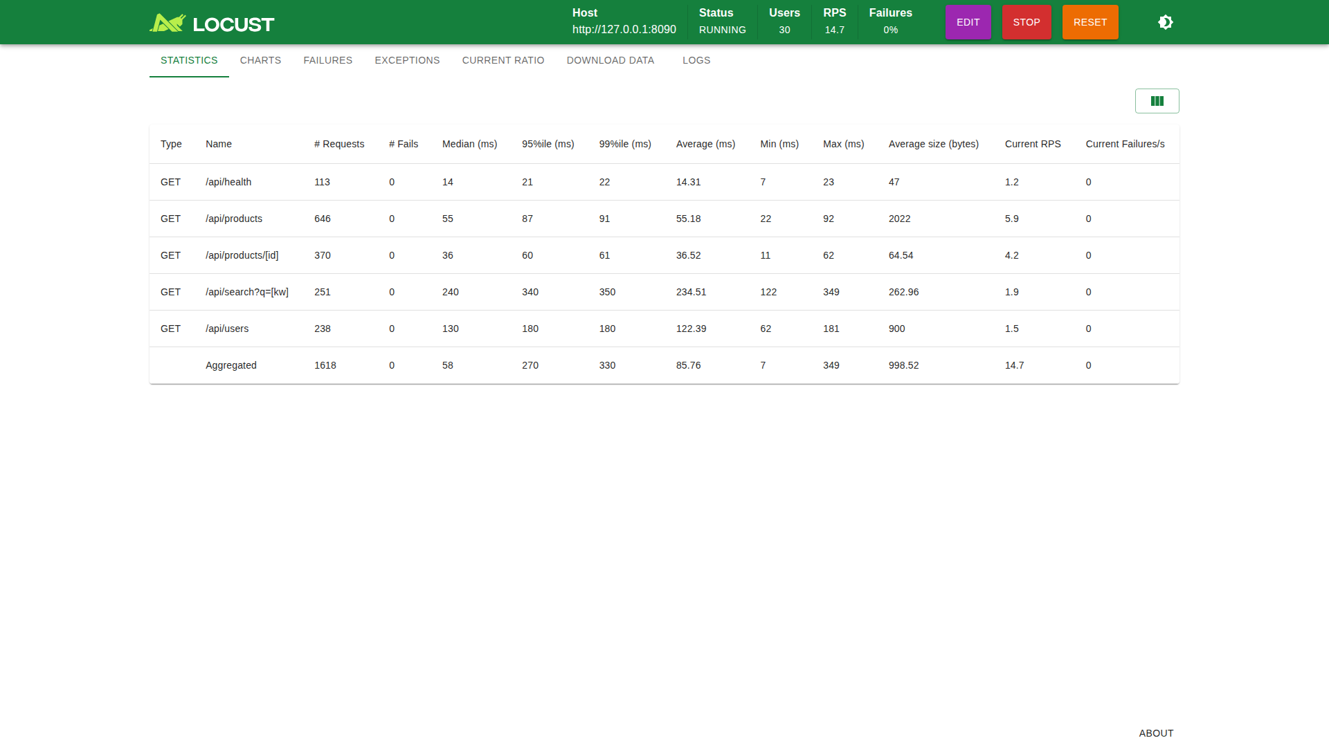
Task: Select the Exceptions tab
Action: coord(407,60)
